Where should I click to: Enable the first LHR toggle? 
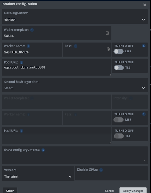click(x=118, y=51)
